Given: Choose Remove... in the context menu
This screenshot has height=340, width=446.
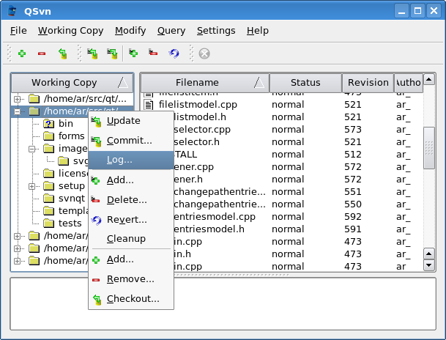Looking at the screenshot, I should [131, 279].
